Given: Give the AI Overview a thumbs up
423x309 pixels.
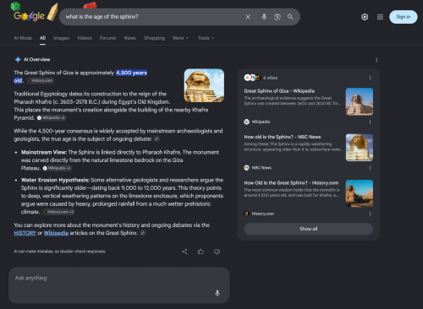Looking at the screenshot, I should pyautogui.click(x=201, y=252).
